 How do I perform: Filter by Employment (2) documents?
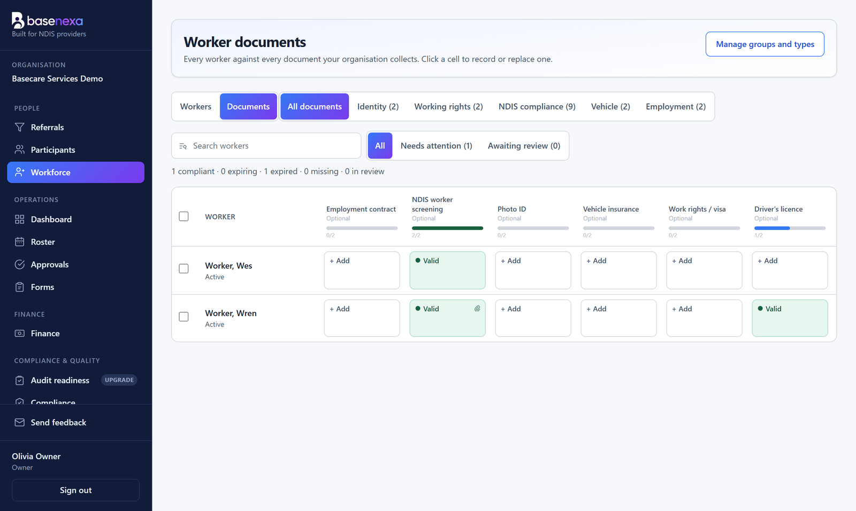676,106
